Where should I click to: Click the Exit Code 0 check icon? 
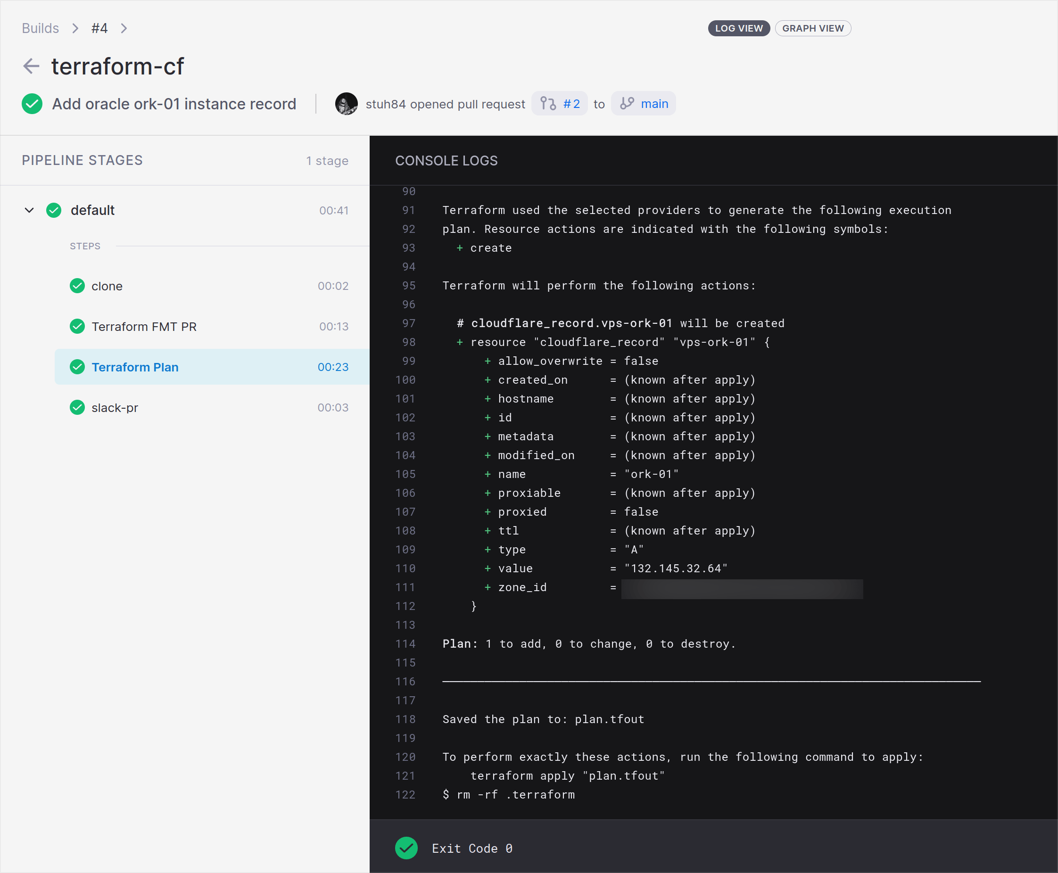click(x=406, y=848)
